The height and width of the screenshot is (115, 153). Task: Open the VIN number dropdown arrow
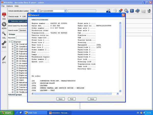coord(65,11)
